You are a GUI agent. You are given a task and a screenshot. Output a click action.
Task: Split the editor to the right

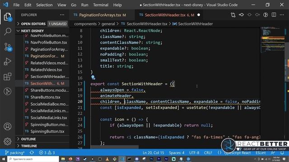tap(274, 15)
